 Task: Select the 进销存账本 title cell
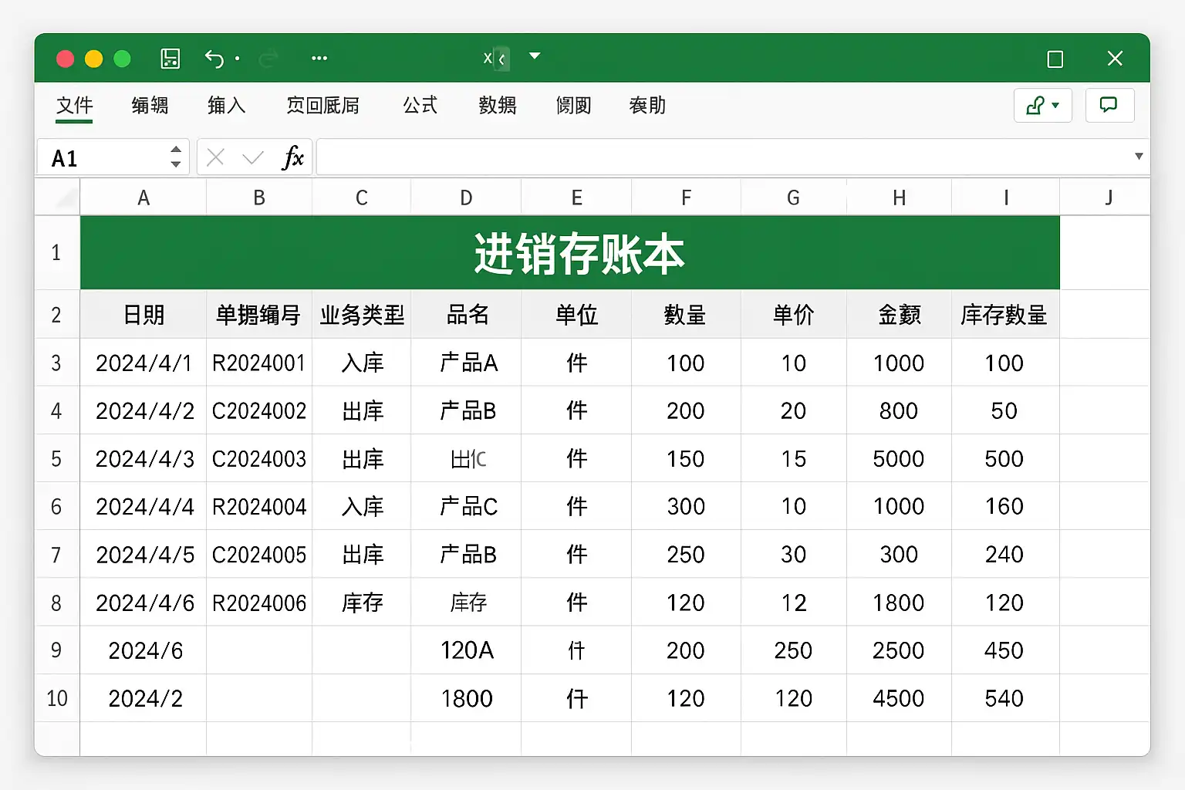click(570, 253)
